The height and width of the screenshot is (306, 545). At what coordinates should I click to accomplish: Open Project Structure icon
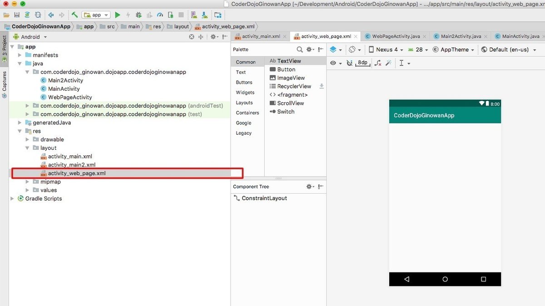pos(218,15)
